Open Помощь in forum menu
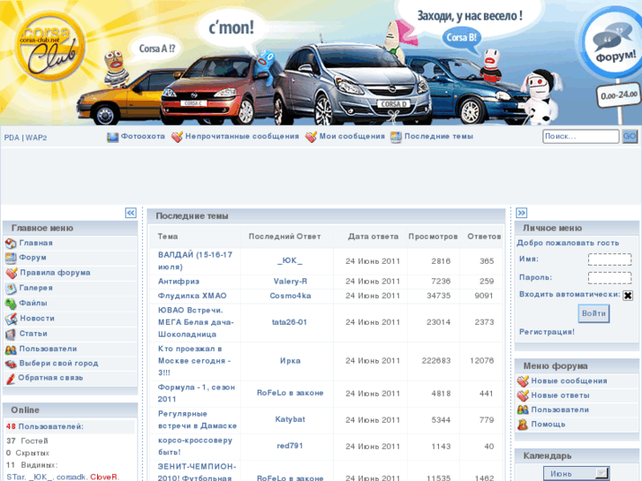Viewport: 642px width, 481px height. pos(548,425)
